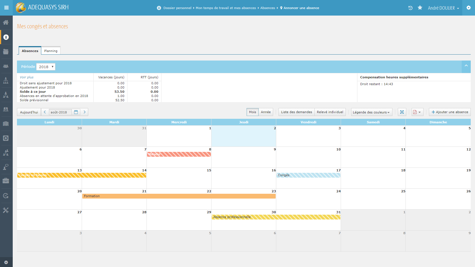Image resolution: width=475 pixels, height=267 pixels.
Task: Open the career progression sidebar icon
Action: [x=6, y=152]
